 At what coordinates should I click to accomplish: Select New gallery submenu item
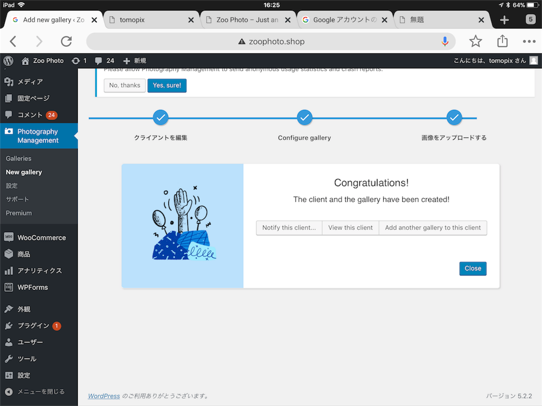(24, 172)
